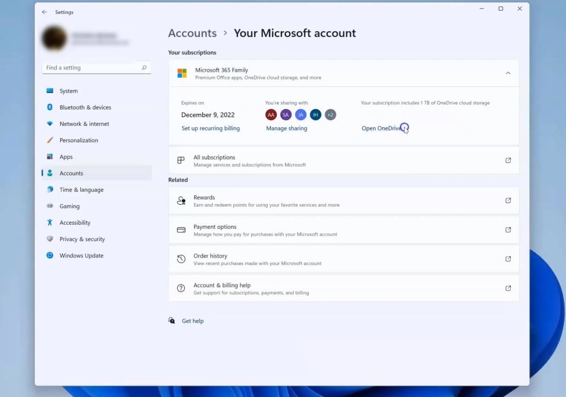Viewport: 566px width, 397px height.
Task: Open the All subscriptions external link
Action: [x=508, y=160]
